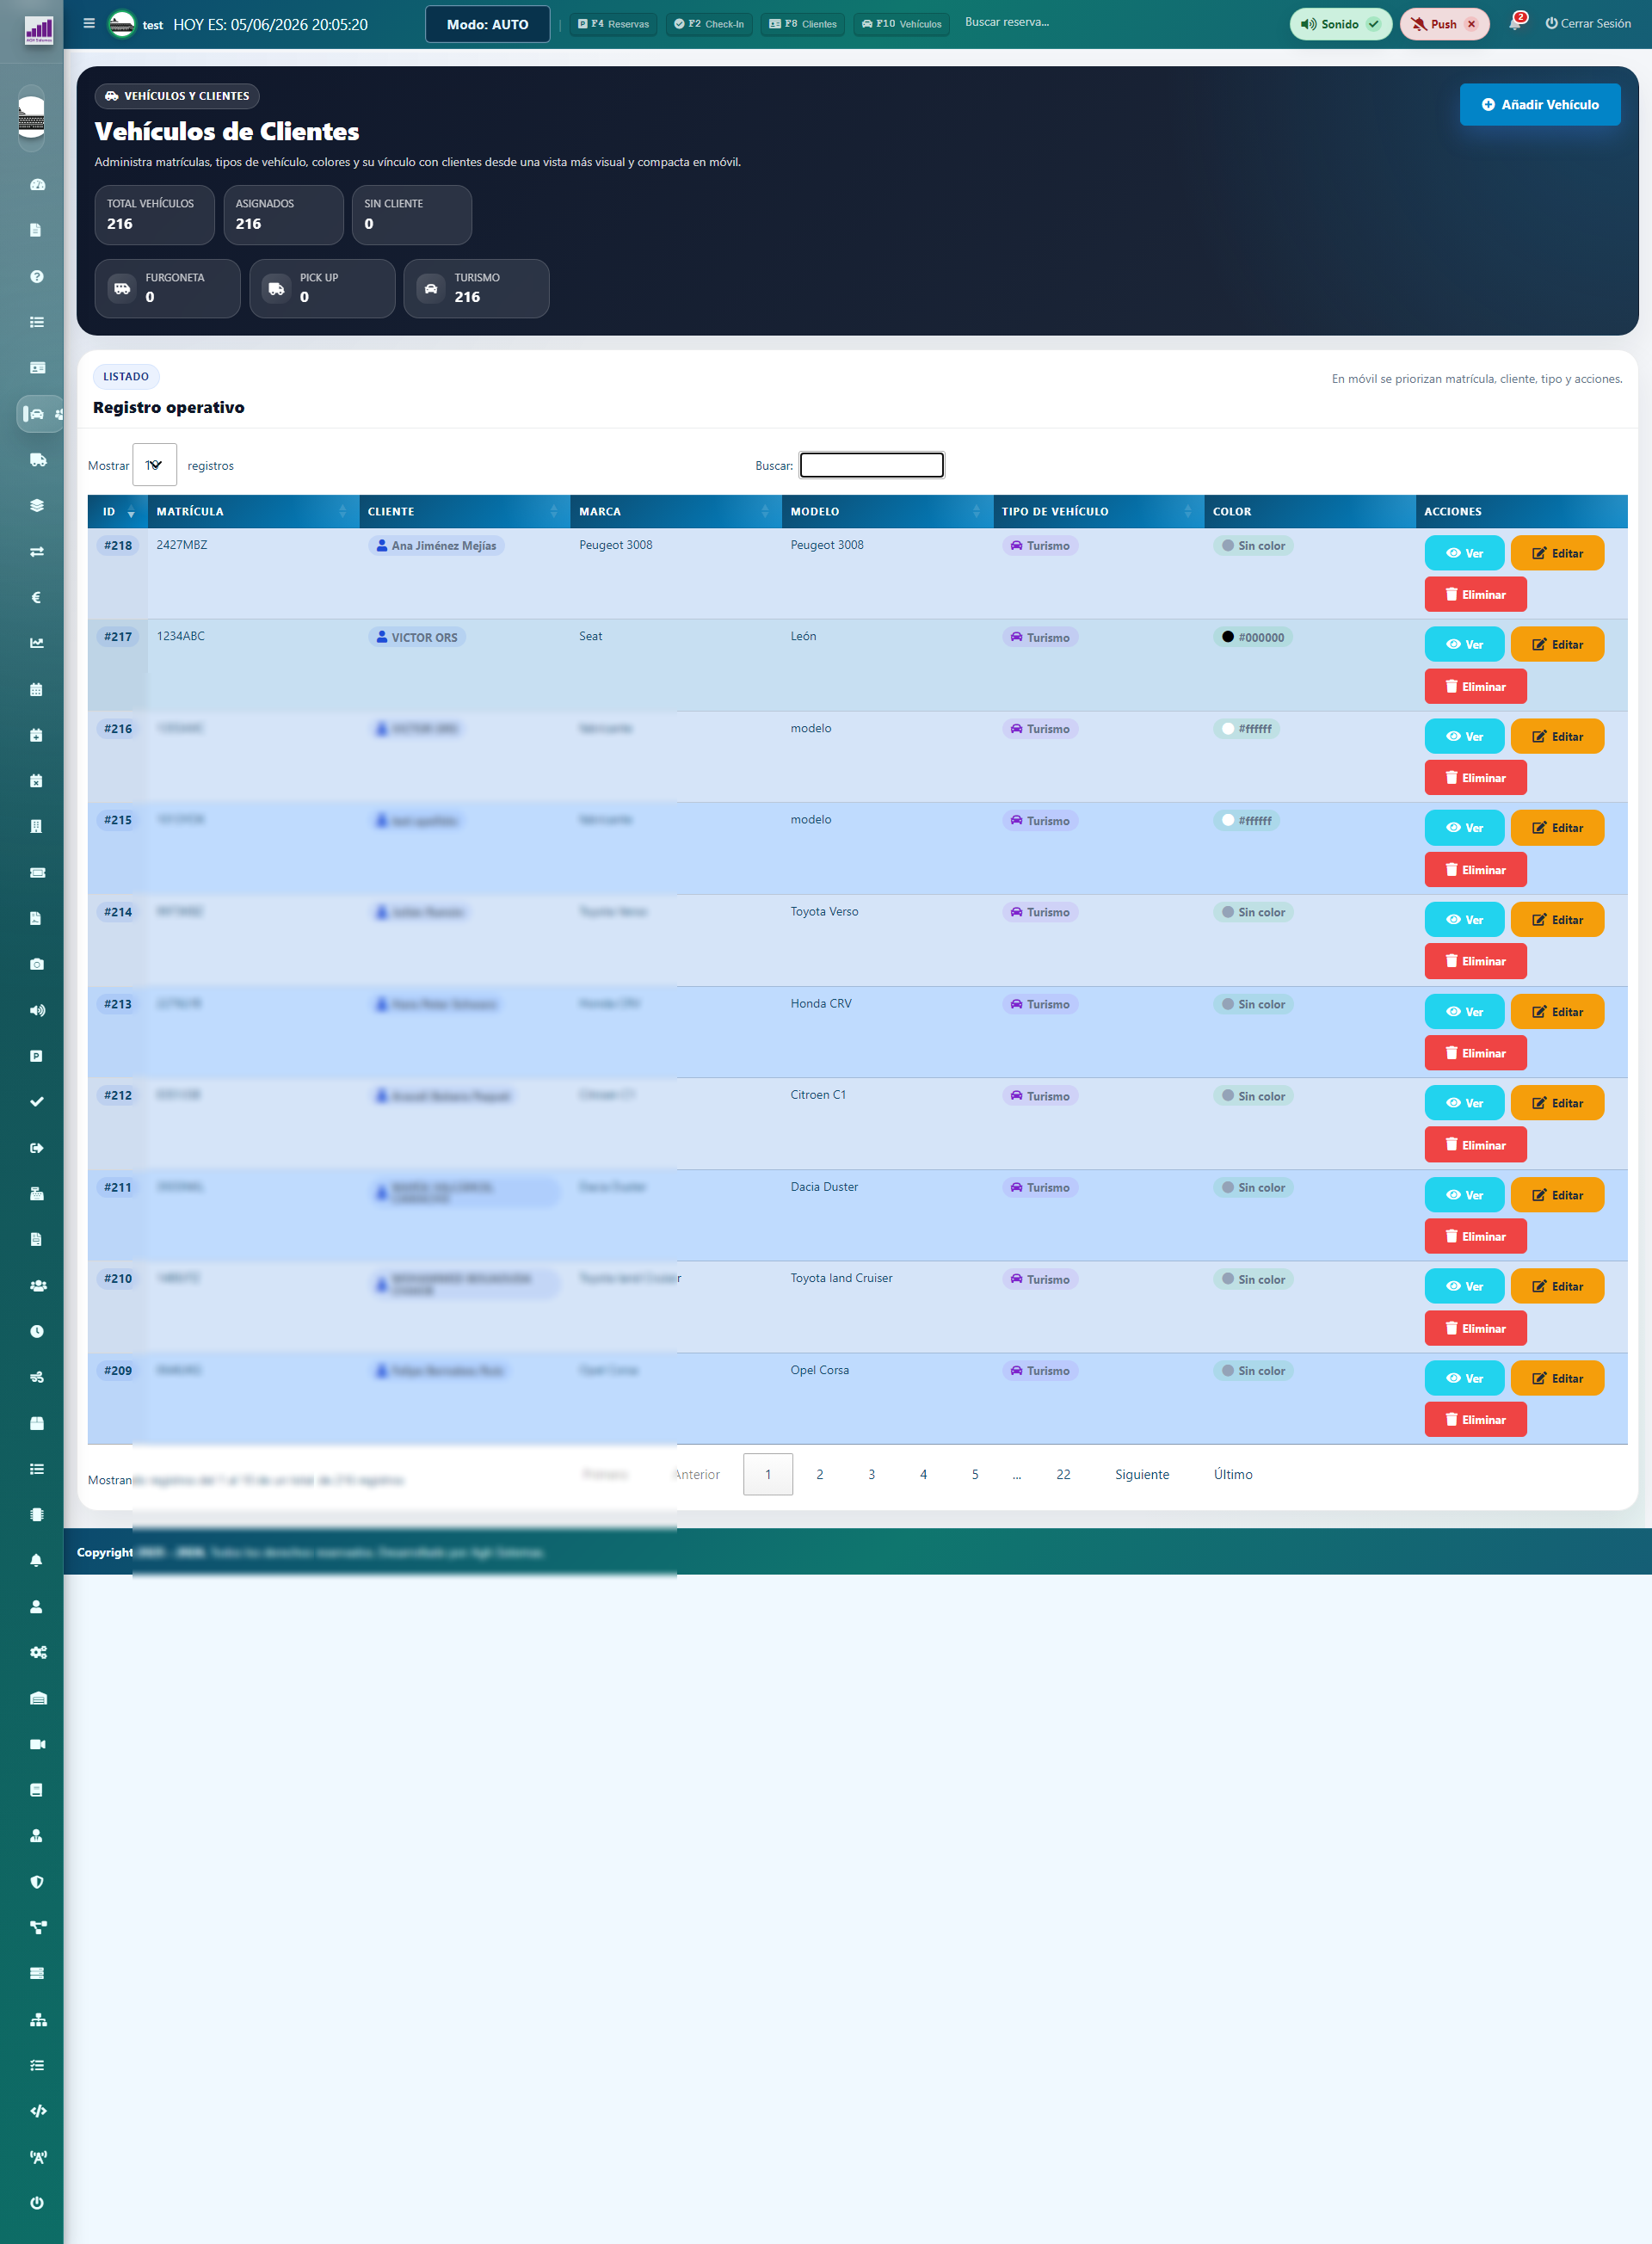View vehicle #217 with Ver button
Viewport: 1652px width, 2244px height.
click(x=1464, y=645)
